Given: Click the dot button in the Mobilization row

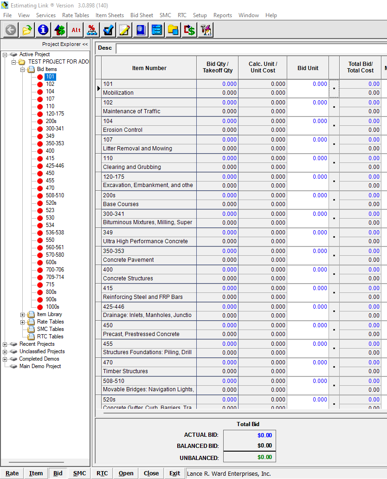Looking at the screenshot, I should 334,88.
